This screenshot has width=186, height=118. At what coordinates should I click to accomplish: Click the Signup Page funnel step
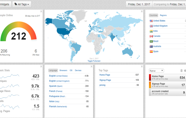click(x=167, y=85)
